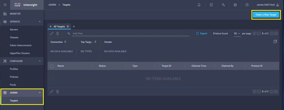Click the Add Filter field
Viewport: 284px width, 110px height.
(131, 34)
